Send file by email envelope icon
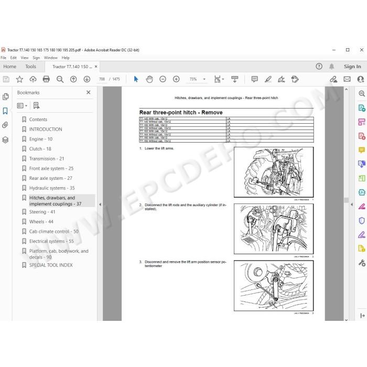This screenshot has height=367, width=367. (347, 79)
